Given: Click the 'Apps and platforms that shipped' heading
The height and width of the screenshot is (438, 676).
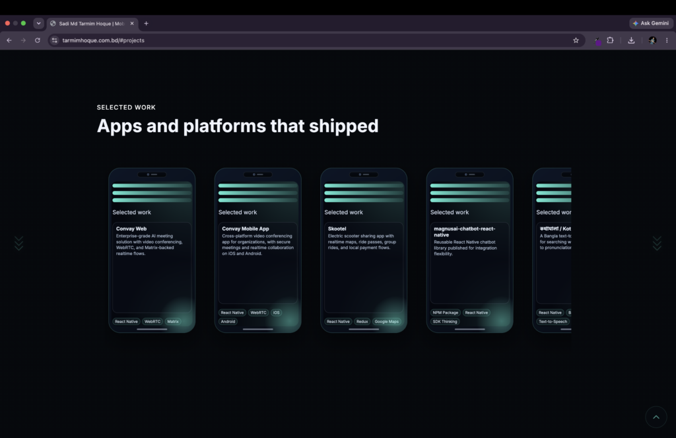Looking at the screenshot, I should [238, 126].
